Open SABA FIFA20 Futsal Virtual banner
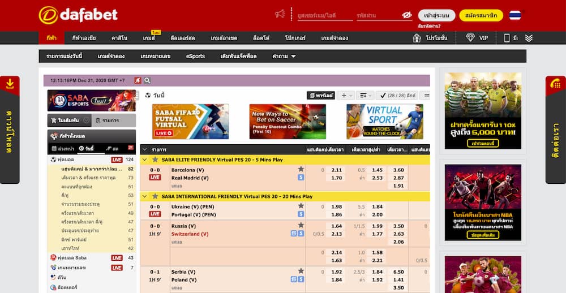 (191, 122)
